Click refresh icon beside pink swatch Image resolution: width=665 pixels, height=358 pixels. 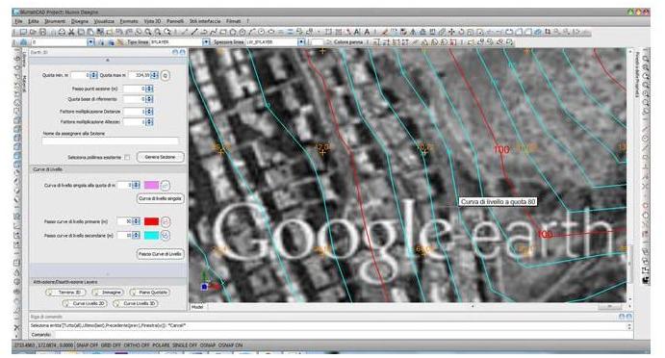tap(165, 186)
